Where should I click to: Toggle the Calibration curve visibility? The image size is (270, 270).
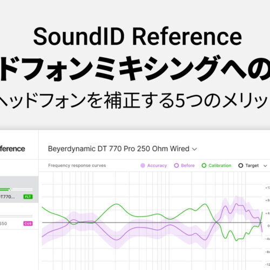pos(217,165)
